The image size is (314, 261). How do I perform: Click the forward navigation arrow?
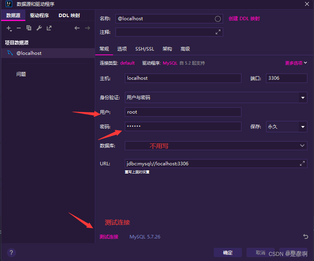87,28
